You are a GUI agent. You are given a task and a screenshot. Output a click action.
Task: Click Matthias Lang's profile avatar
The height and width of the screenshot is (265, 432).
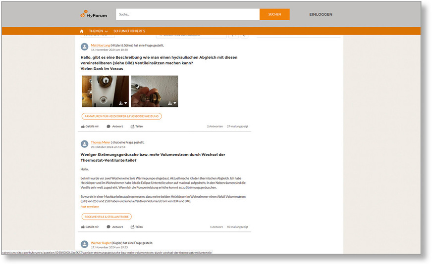point(85,47)
